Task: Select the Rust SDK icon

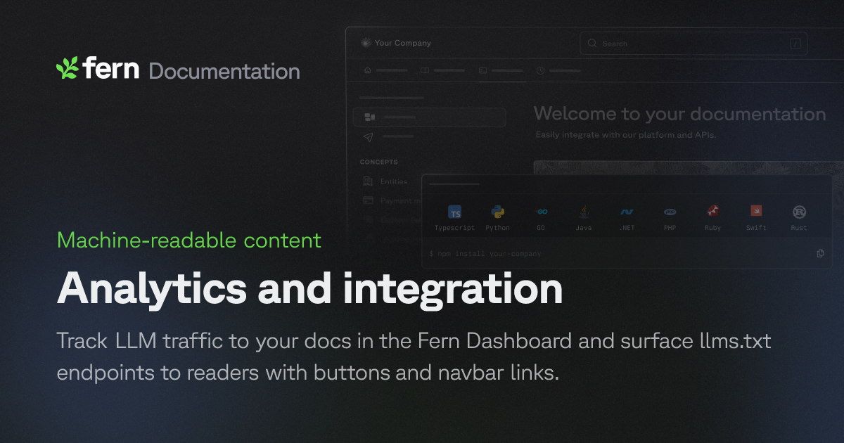Action: [x=799, y=212]
